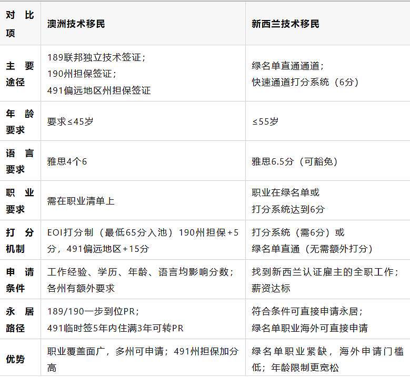Click the line '找到新西兰认证雇主的全职工作;'
The width and height of the screenshot is (410, 377).
325,272
